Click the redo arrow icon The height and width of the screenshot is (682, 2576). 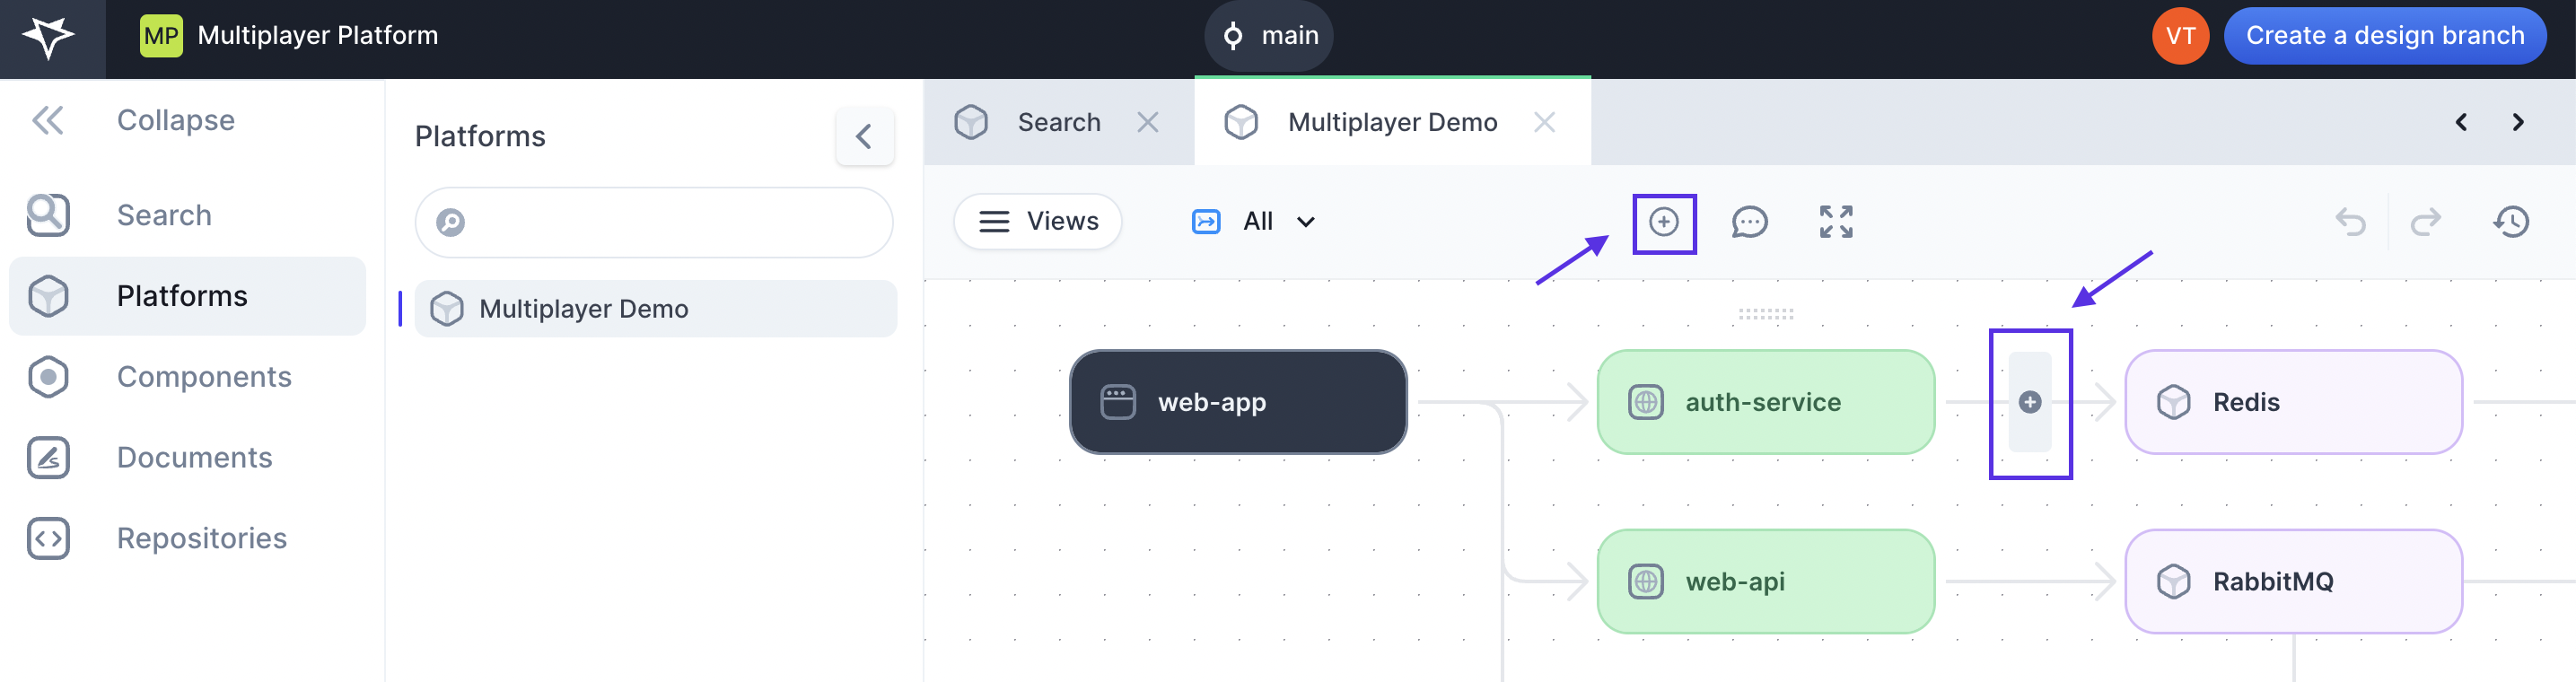click(2425, 222)
